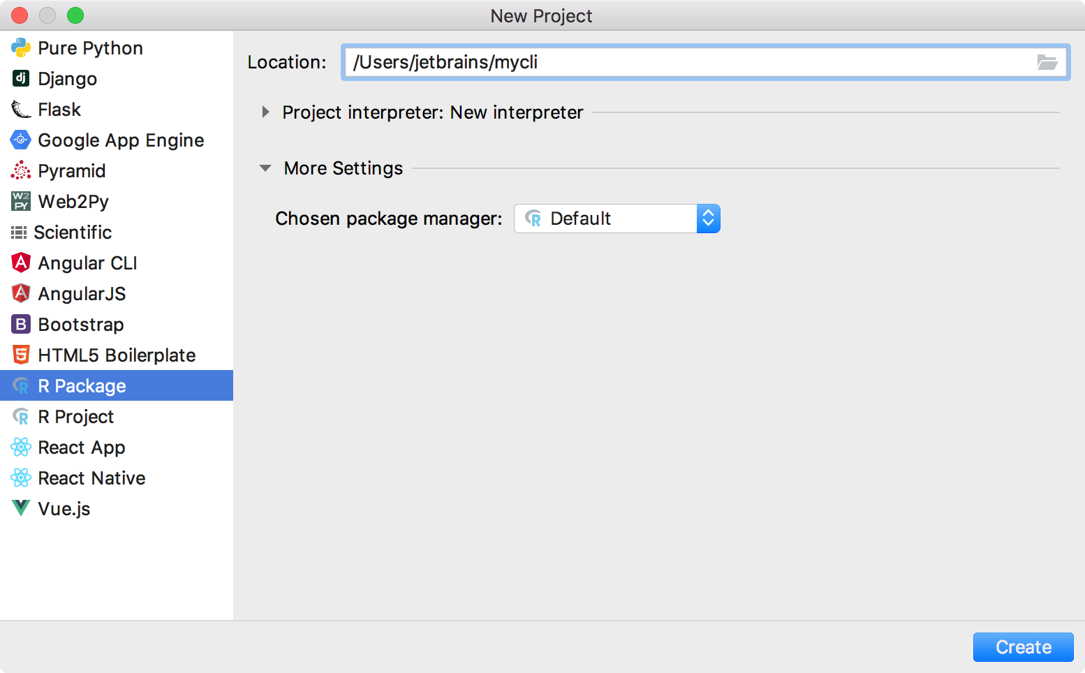
Task: Select the Scientific project type
Action: [73, 232]
